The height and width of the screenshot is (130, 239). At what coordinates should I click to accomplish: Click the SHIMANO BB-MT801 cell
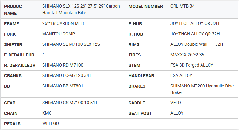coord(63,86)
